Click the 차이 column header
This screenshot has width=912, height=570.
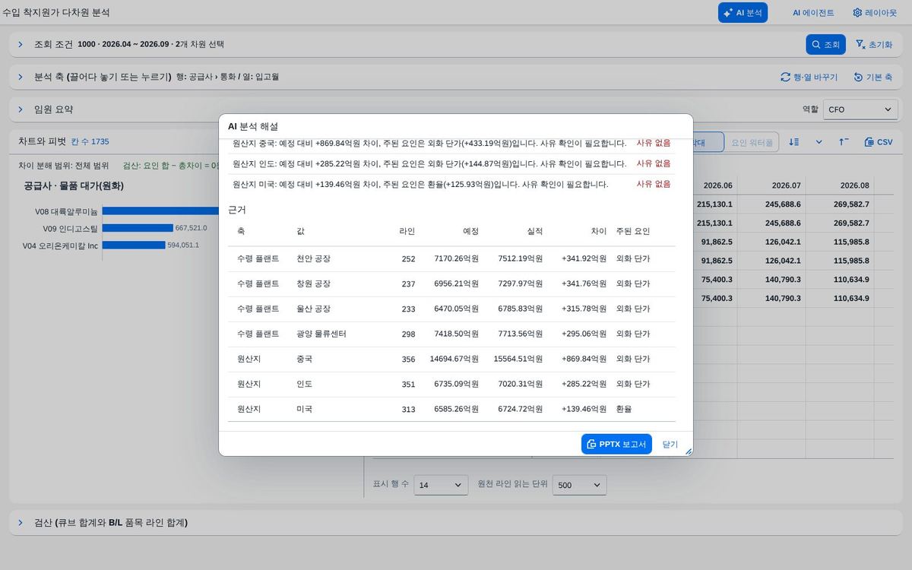pyautogui.click(x=599, y=231)
